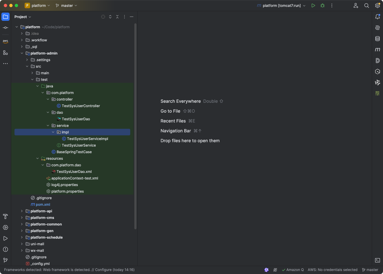The height and width of the screenshot is (274, 383).
Task: Click the Recent Files hint text
Action: [x=173, y=121]
